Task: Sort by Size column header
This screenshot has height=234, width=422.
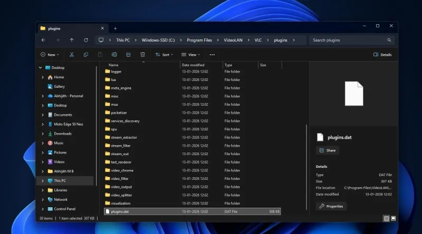Action: 263,65
